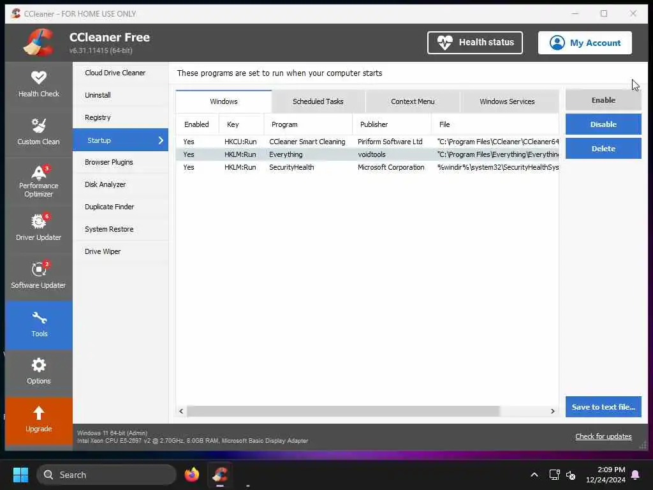This screenshot has width=653, height=490.
Task: Select the Everything startup entry
Action: pos(367,154)
